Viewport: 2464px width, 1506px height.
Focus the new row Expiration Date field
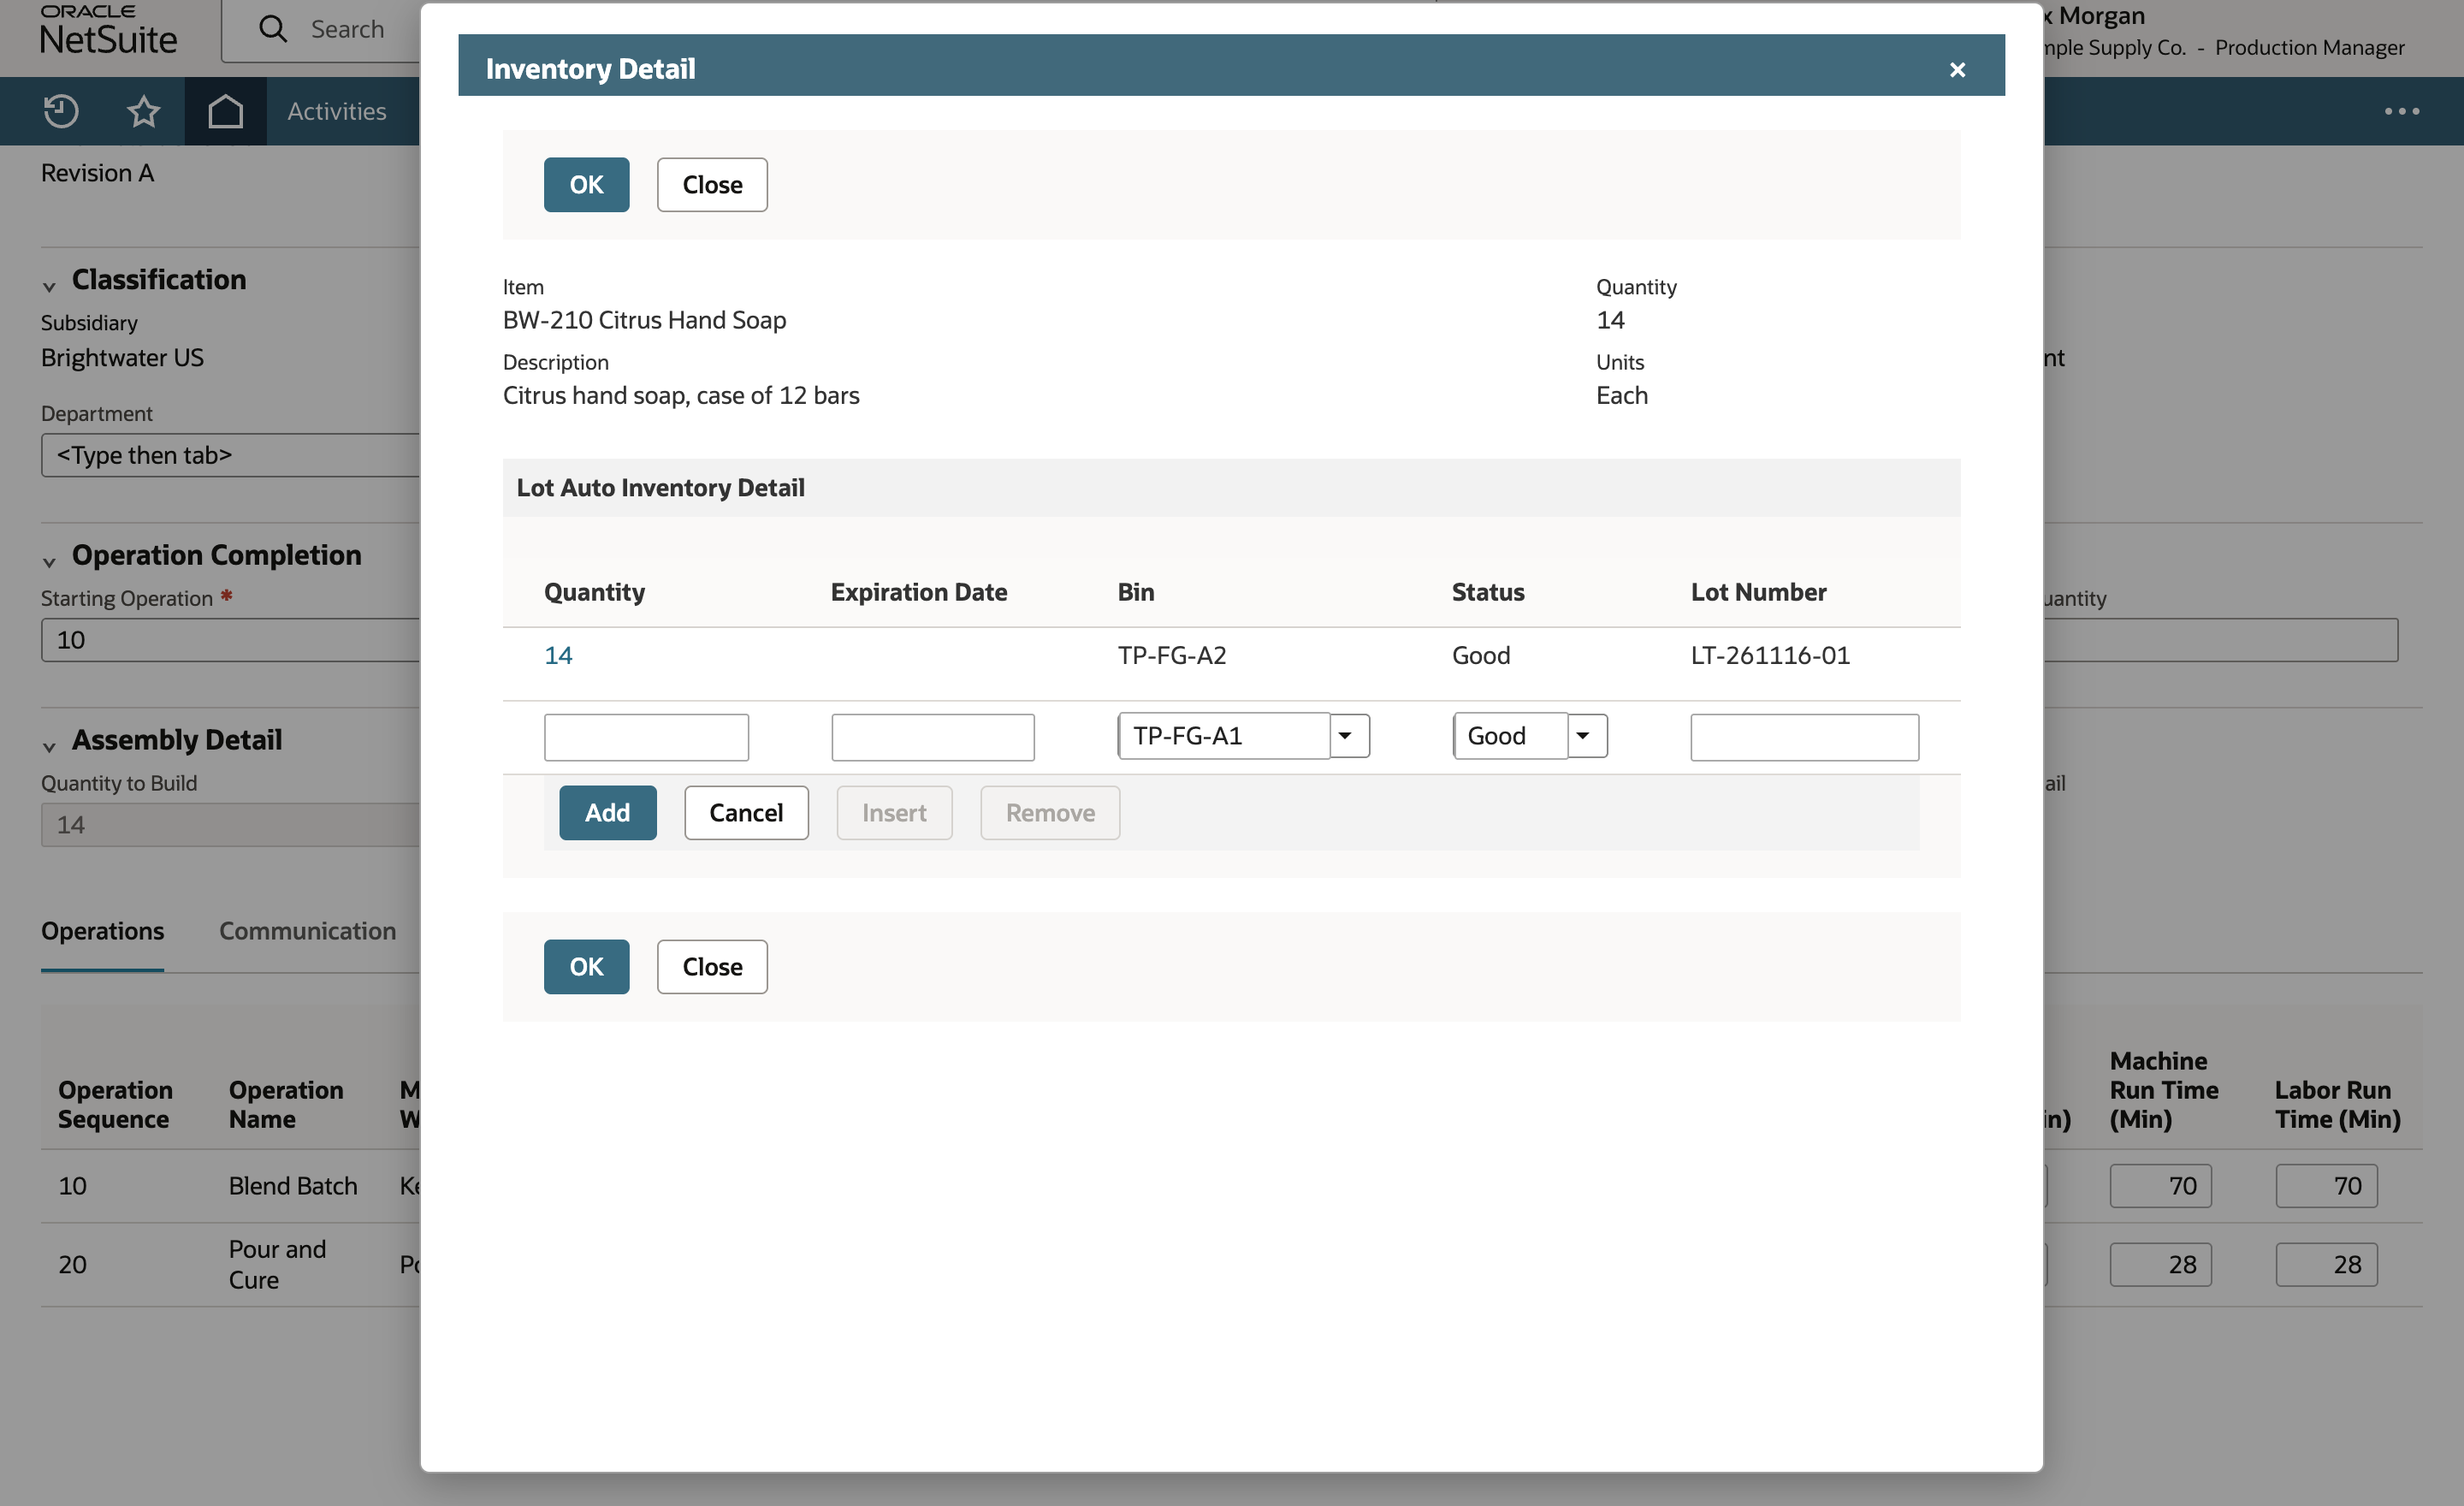pos(933,737)
